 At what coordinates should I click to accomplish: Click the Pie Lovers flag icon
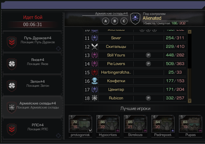tap(148, 64)
